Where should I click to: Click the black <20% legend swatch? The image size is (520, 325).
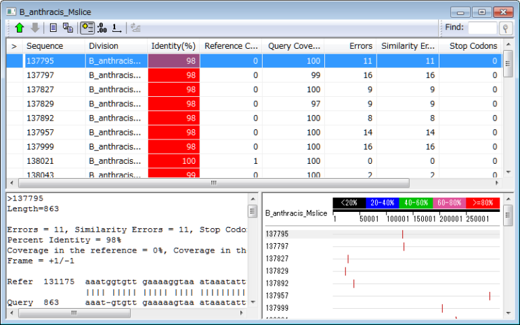(349, 203)
